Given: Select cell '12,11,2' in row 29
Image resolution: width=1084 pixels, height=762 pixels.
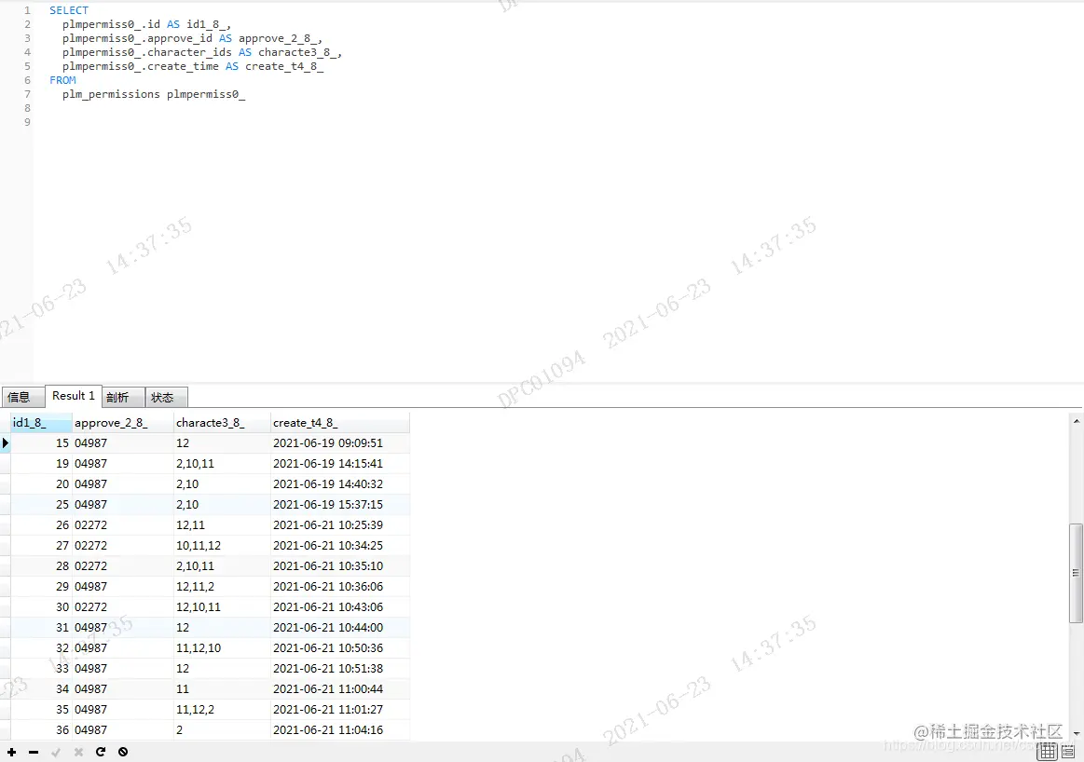Looking at the screenshot, I should point(222,587).
